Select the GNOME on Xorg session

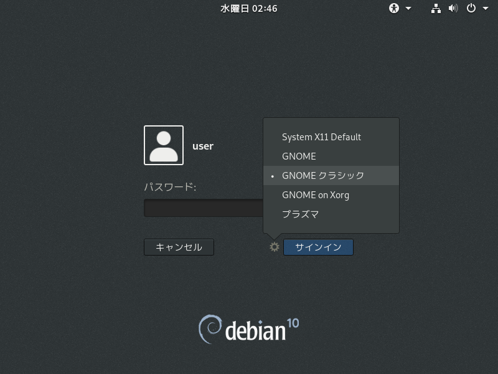coord(316,195)
